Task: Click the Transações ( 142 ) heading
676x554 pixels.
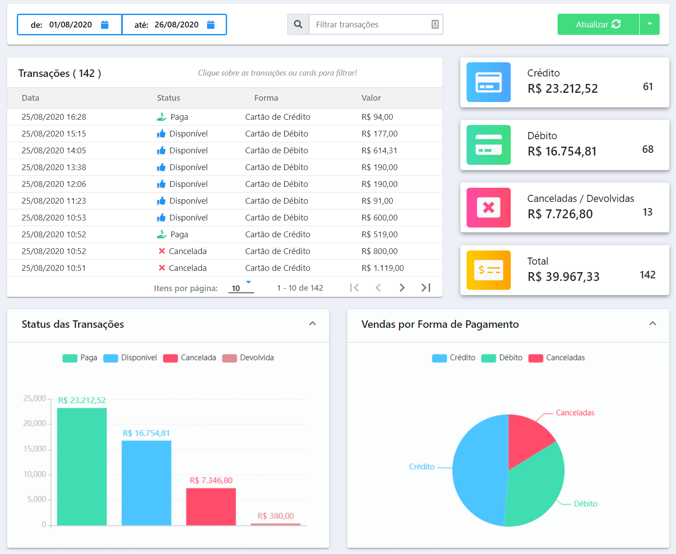Action: pyautogui.click(x=60, y=73)
